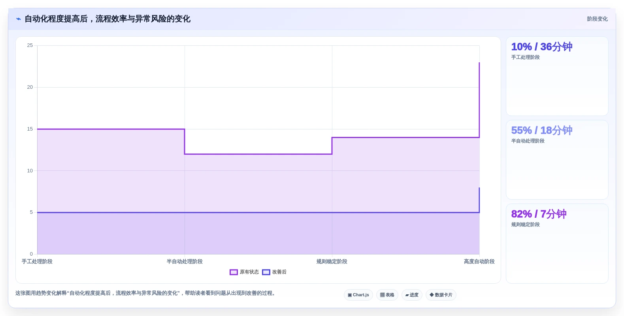Click the 半自动处理阶段 card caption
The image size is (624, 316).
(x=528, y=141)
